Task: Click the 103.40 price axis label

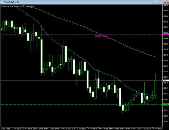Action: (166, 61)
